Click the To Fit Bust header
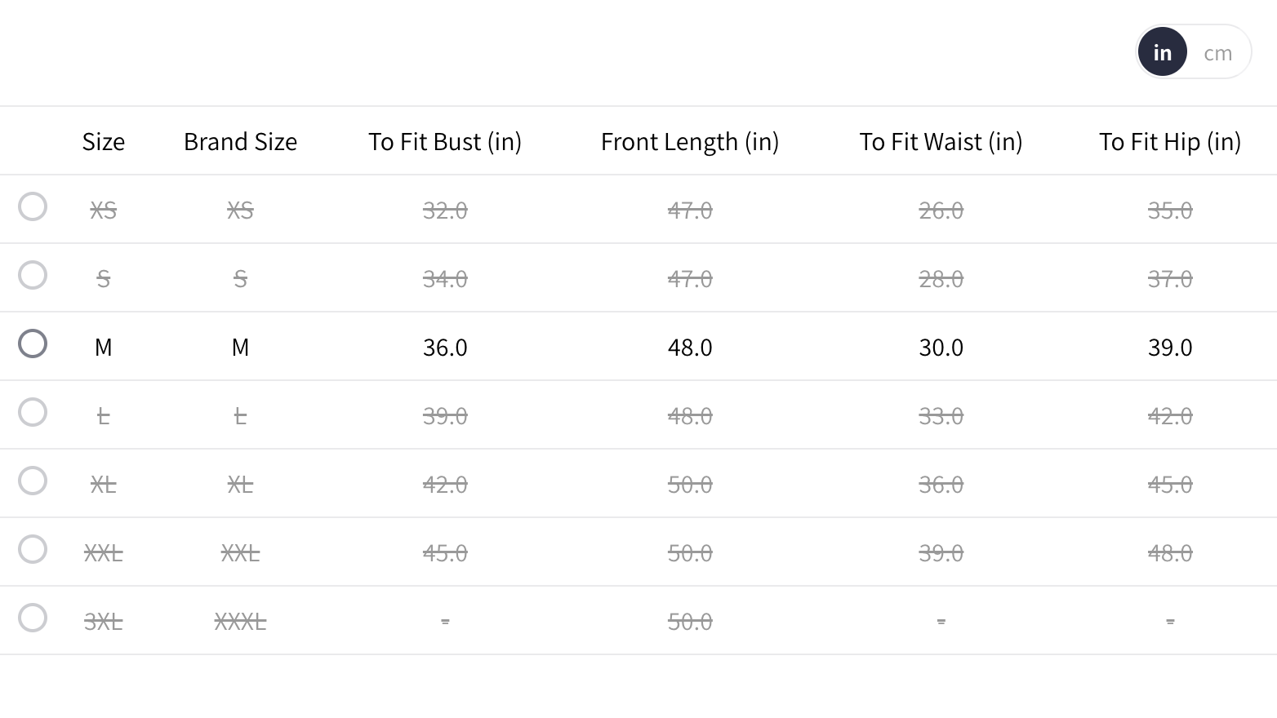1277x718 pixels. coord(445,142)
